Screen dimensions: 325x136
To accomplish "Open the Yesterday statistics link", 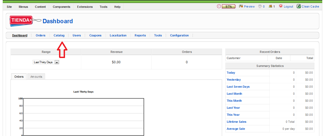I will pos(234,80).
